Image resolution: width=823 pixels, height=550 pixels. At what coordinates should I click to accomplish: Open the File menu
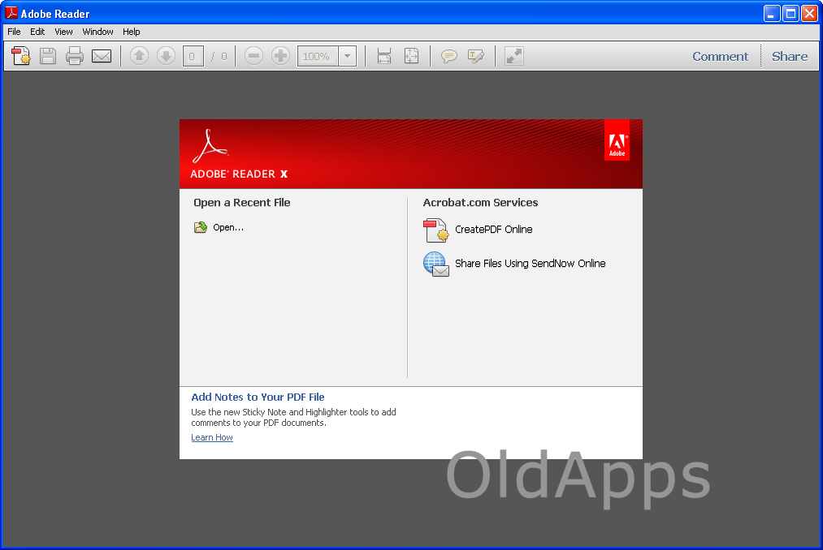click(x=14, y=32)
